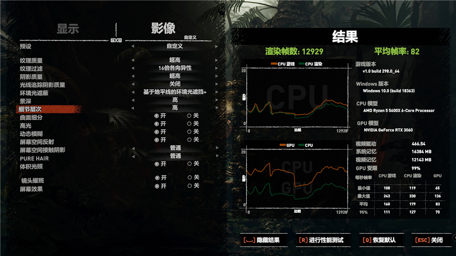This screenshot has height=256, width=456.
Task: Click the 渲染帧数: 12929 text
Action: 294,52
